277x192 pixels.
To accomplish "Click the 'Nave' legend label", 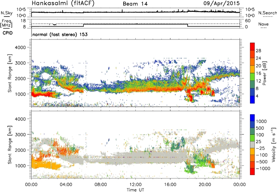I will coord(263,24).
